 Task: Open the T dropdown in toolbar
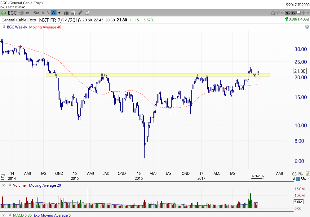293,13
